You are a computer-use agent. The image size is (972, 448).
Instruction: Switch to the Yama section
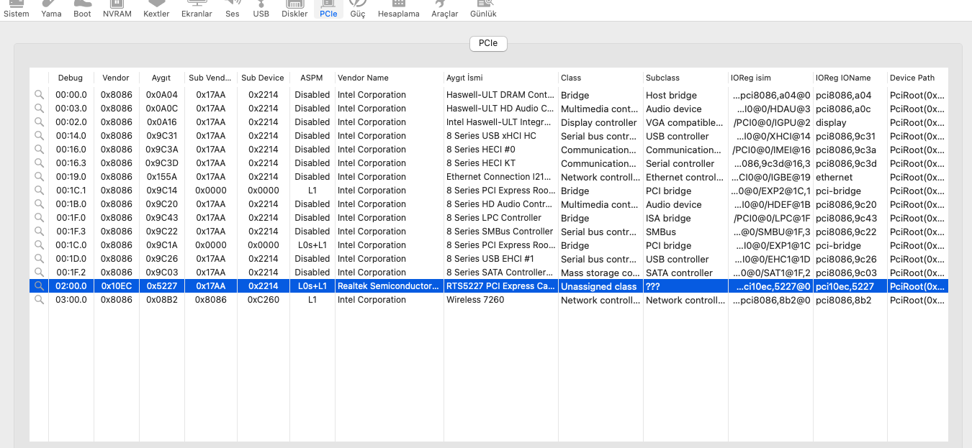[51, 9]
